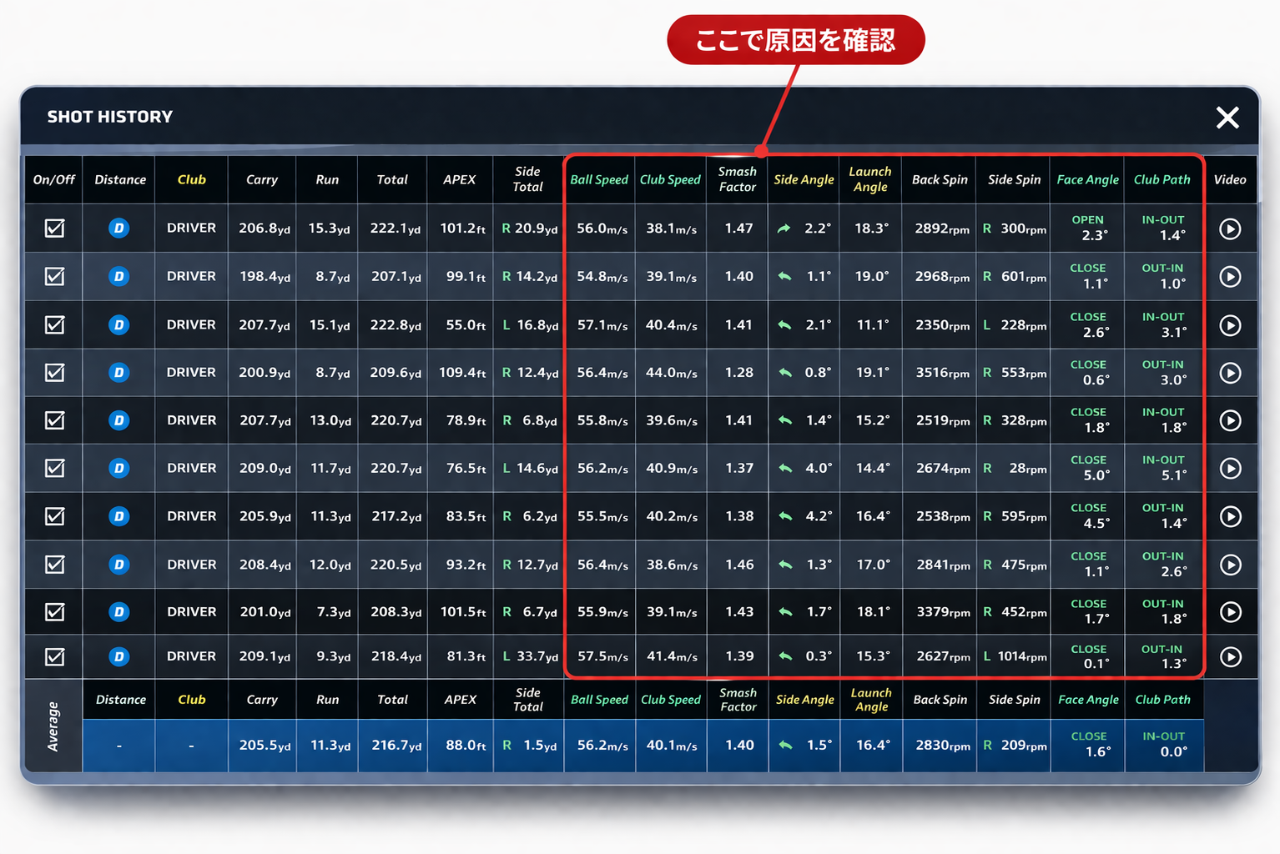The height and width of the screenshot is (854, 1280).
Task: Click the Club Path column header at top
Action: click(1162, 179)
